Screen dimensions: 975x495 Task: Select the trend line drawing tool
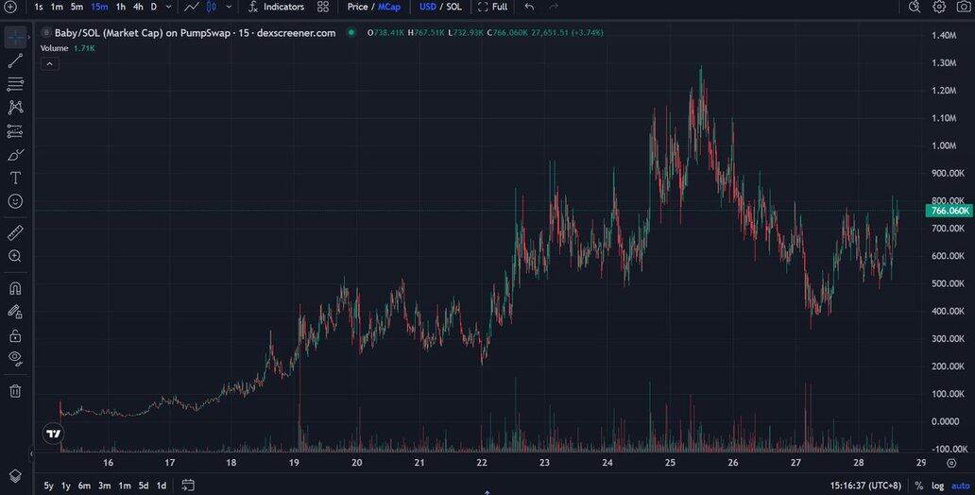15,60
